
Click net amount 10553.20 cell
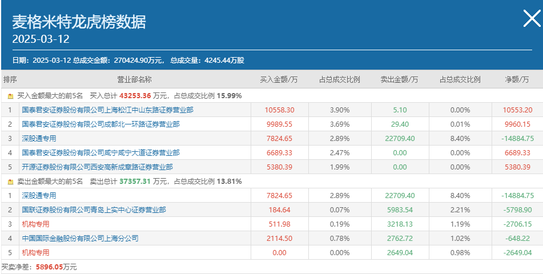tap(518, 110)
